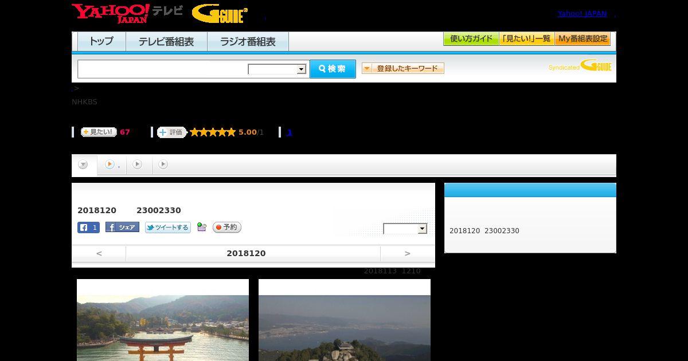Click the red 67 want-to-watch count
688x361 pixels.
point(125,132)
